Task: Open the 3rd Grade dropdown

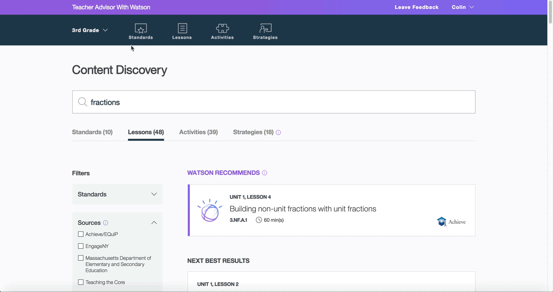Action: click(90, 30)
